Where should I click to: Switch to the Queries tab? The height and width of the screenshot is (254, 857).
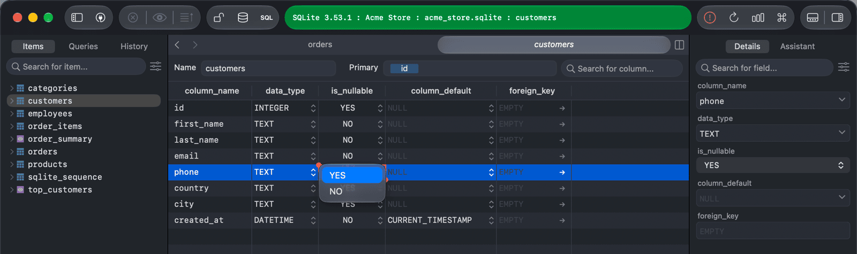(x=83, y=47)
